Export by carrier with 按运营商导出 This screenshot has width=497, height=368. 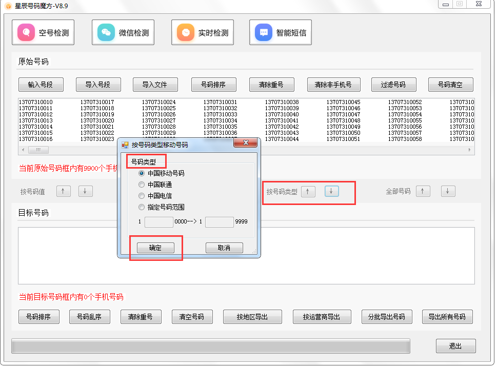coord(322,316)
